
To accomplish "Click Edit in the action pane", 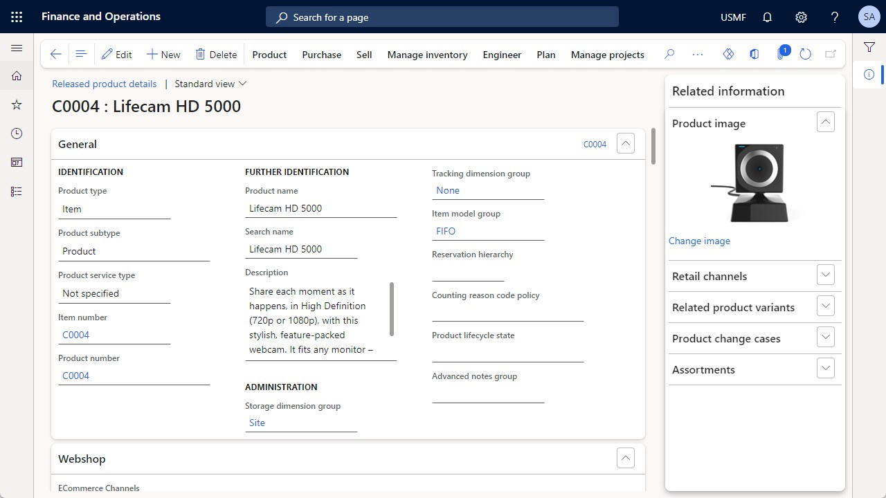I will (116, 55).
